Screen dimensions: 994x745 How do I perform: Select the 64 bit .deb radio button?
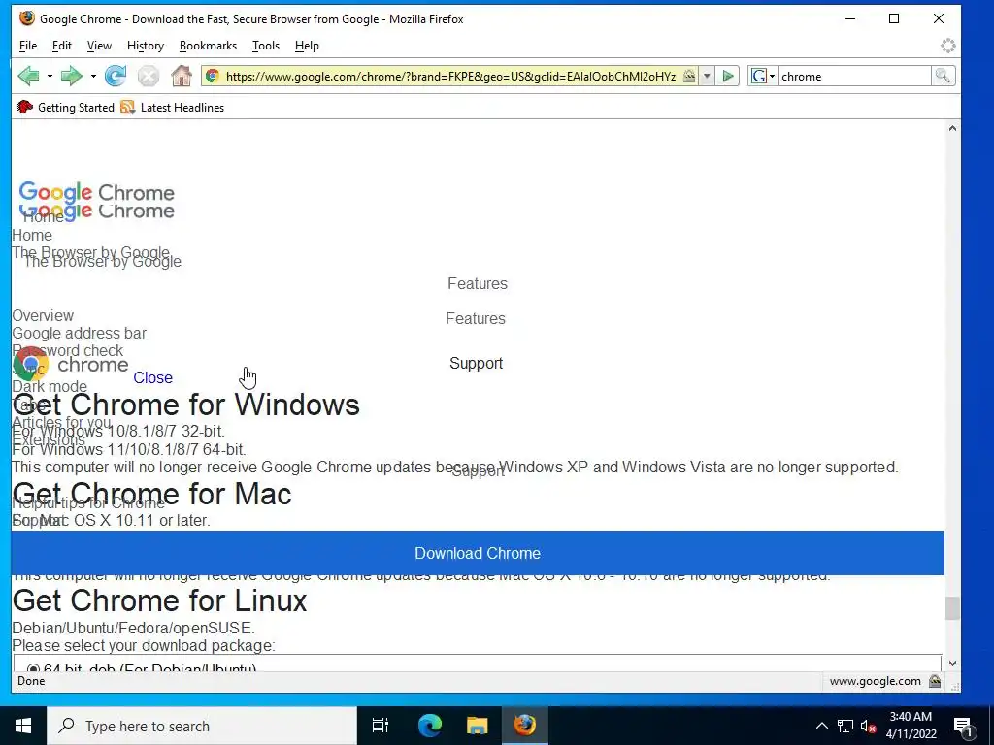[x=33, y=669]
